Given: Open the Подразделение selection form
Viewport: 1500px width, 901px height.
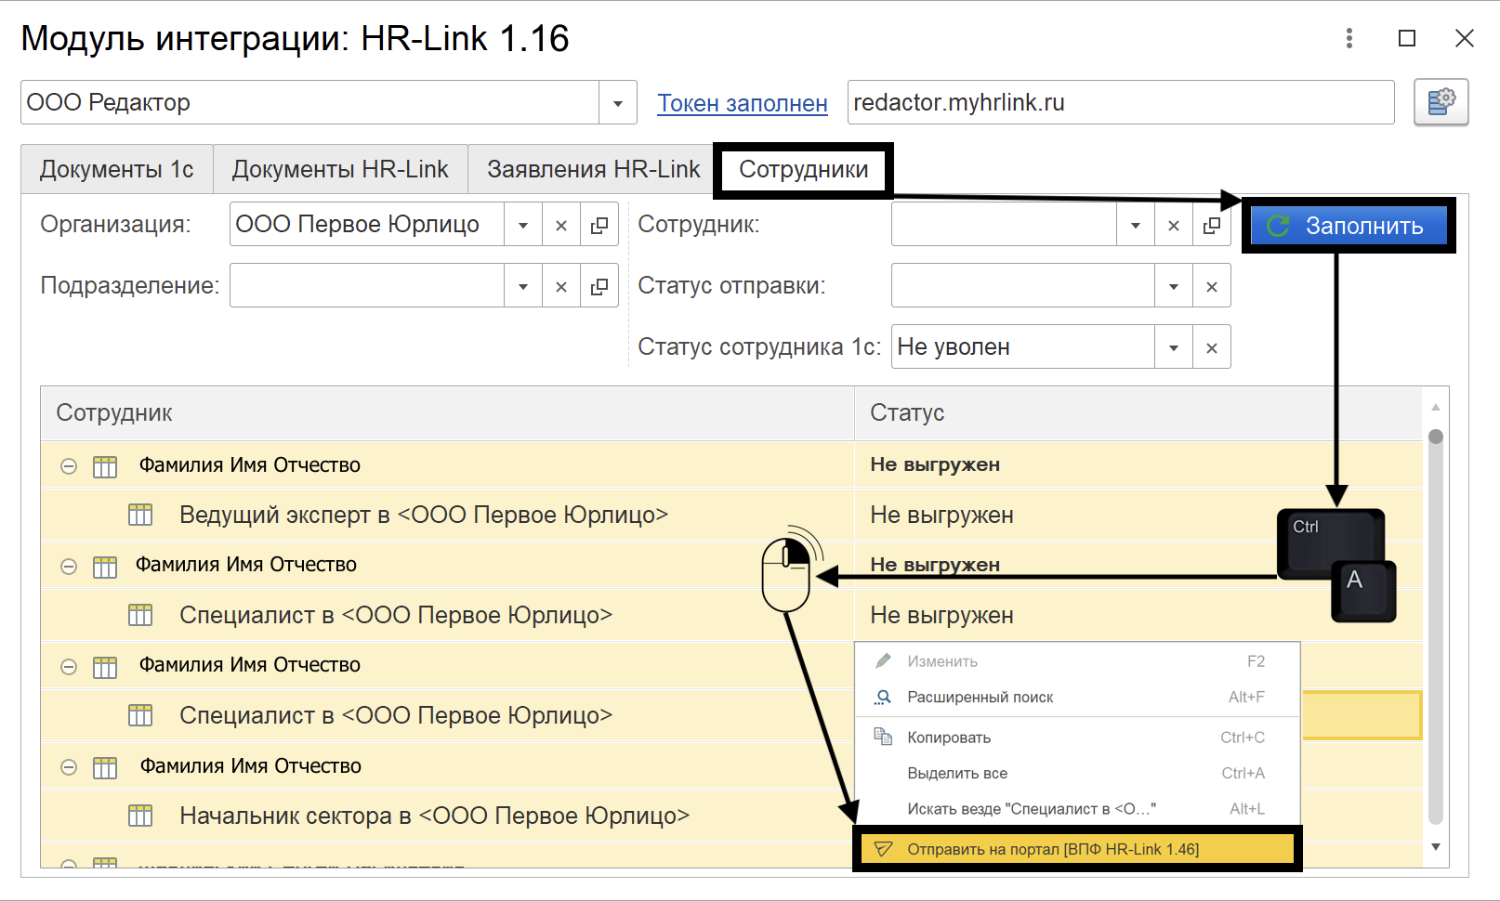Looking at the screenshot, I should [x=599, y=286].
